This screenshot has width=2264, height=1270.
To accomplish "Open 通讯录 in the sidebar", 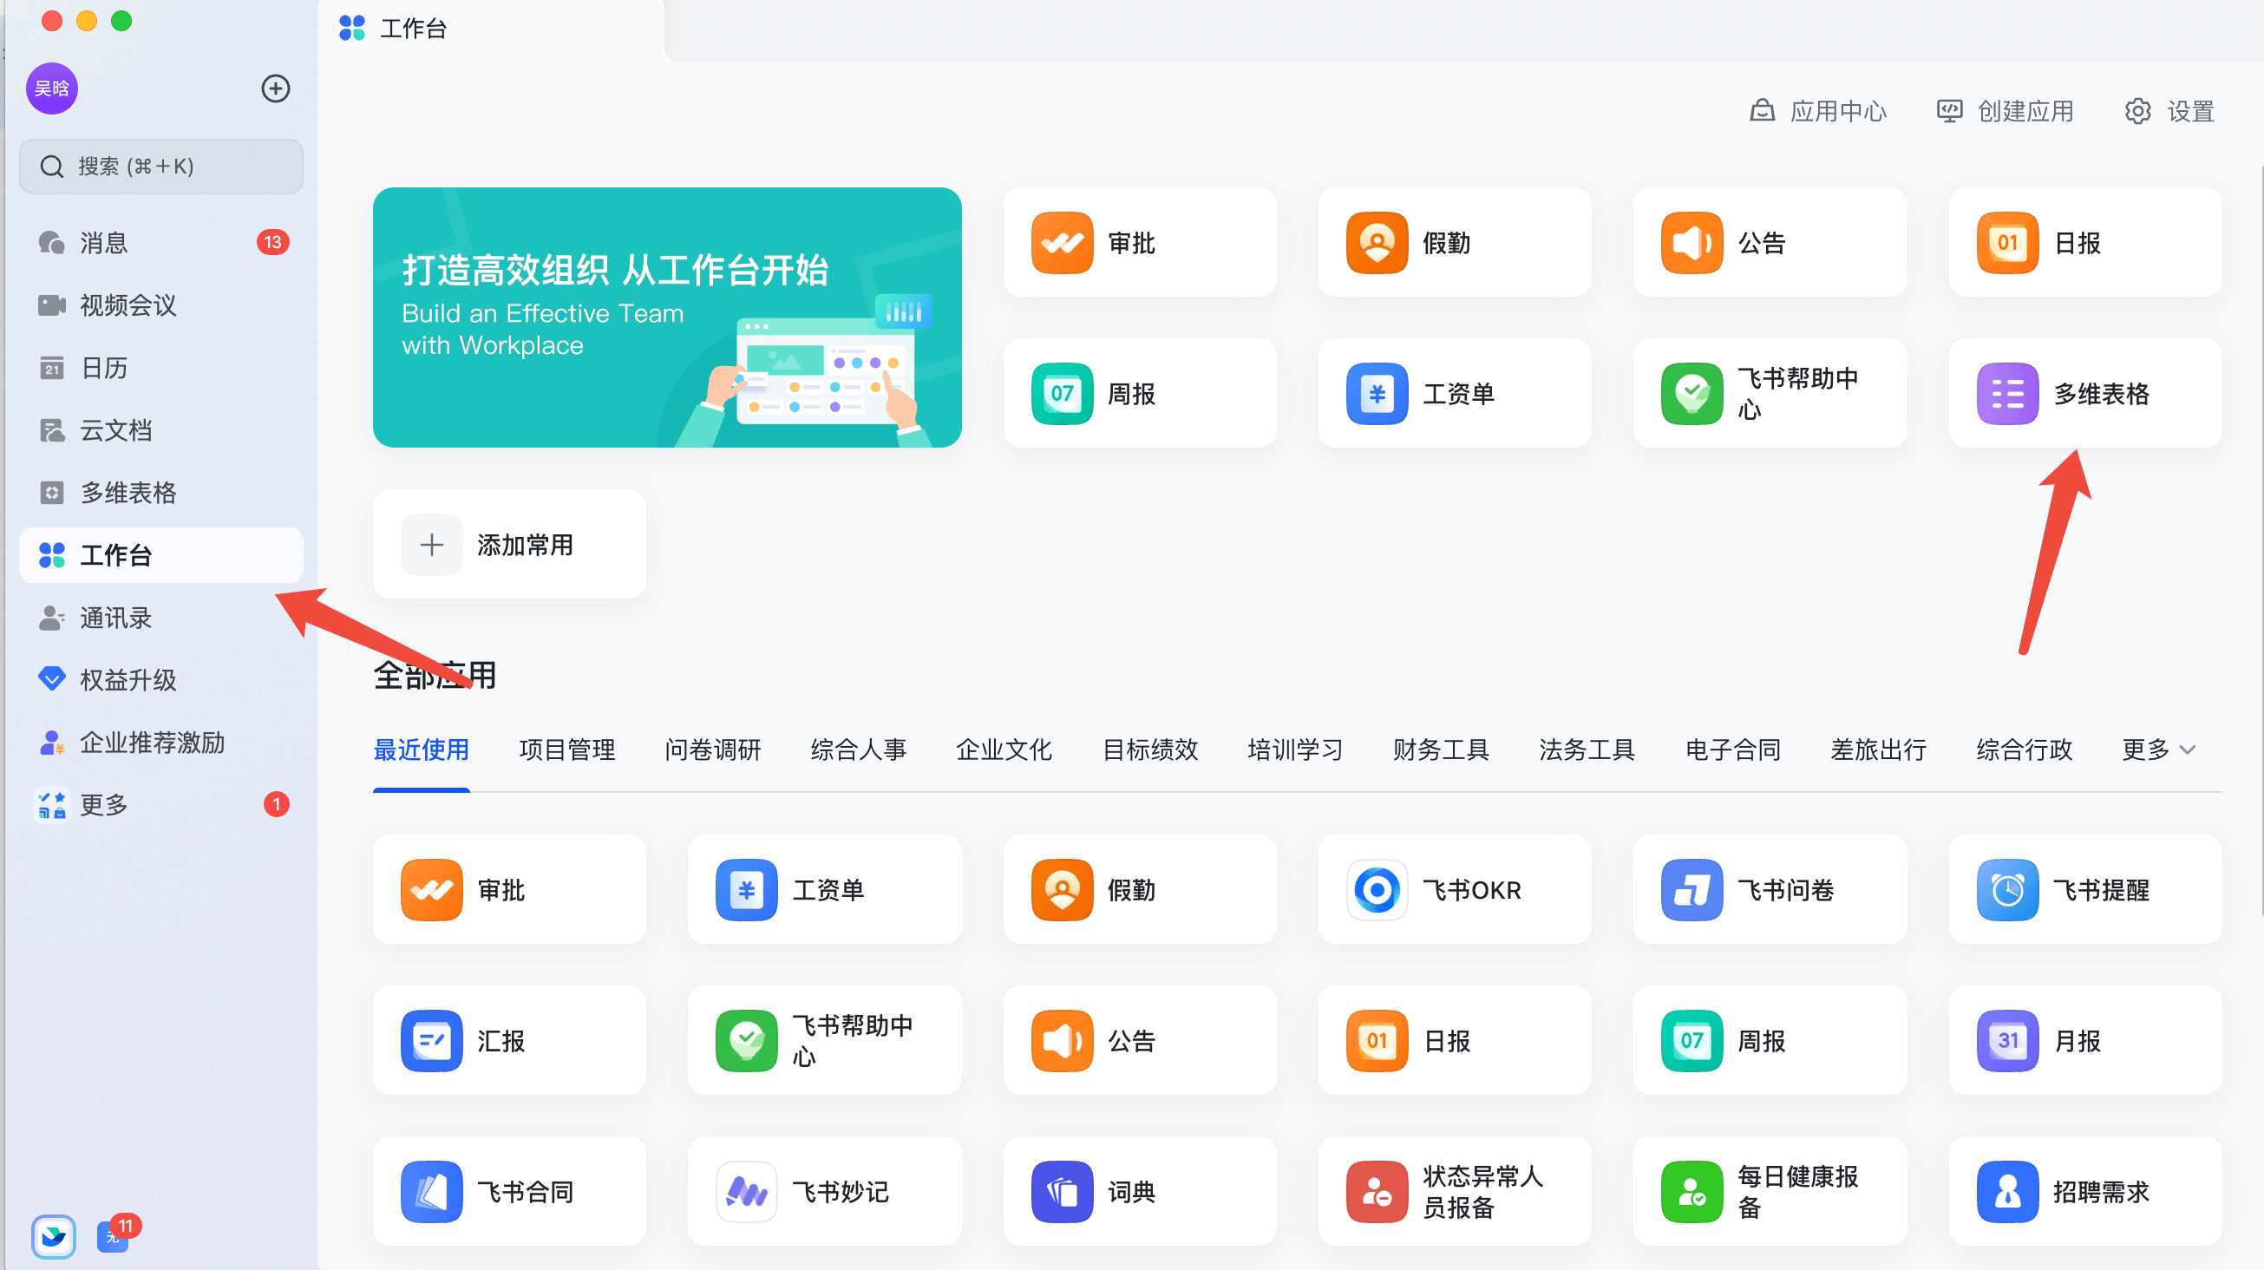I will coord(161,617).
